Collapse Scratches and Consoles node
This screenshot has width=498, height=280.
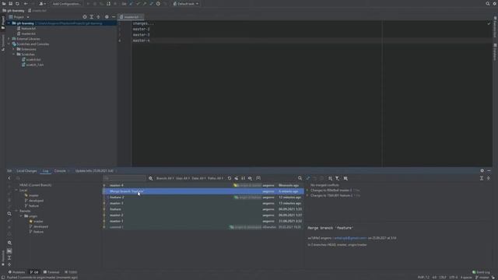(x=9, y=44)
